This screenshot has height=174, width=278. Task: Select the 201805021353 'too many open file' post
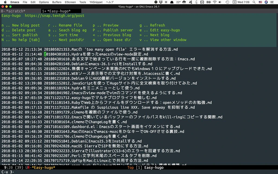click(90, 49)
